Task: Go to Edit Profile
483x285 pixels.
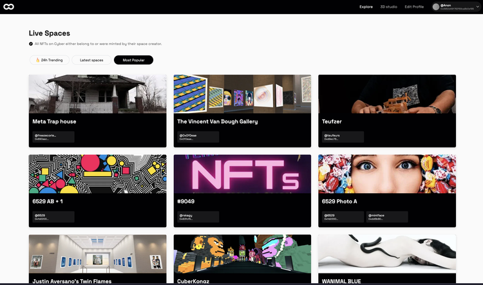Action: coord(414,7)
